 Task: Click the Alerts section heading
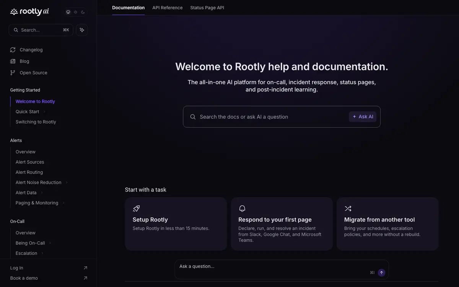pos(16,140)
